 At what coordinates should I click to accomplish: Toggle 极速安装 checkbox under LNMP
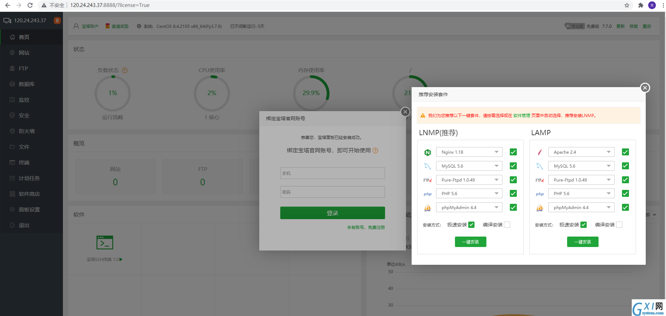pyautogui.click(x=471, y=225)
